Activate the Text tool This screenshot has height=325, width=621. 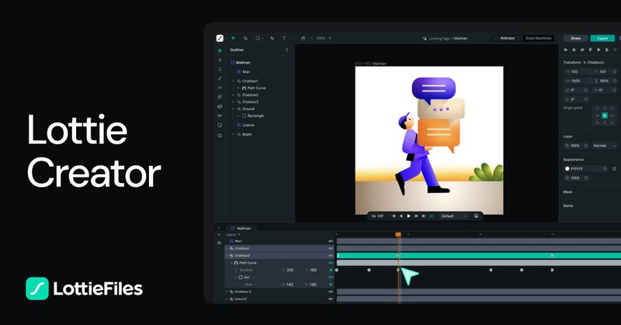284,39
